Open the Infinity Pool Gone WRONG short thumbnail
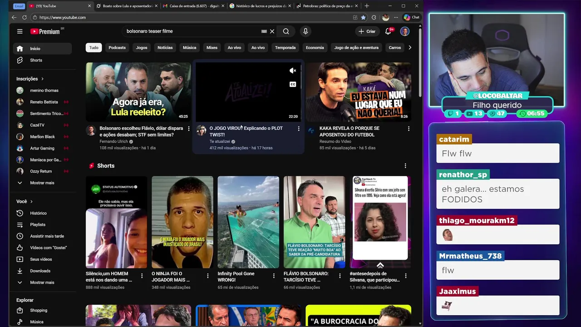Screen dimensions: 581x327 (x=248, y=222)
